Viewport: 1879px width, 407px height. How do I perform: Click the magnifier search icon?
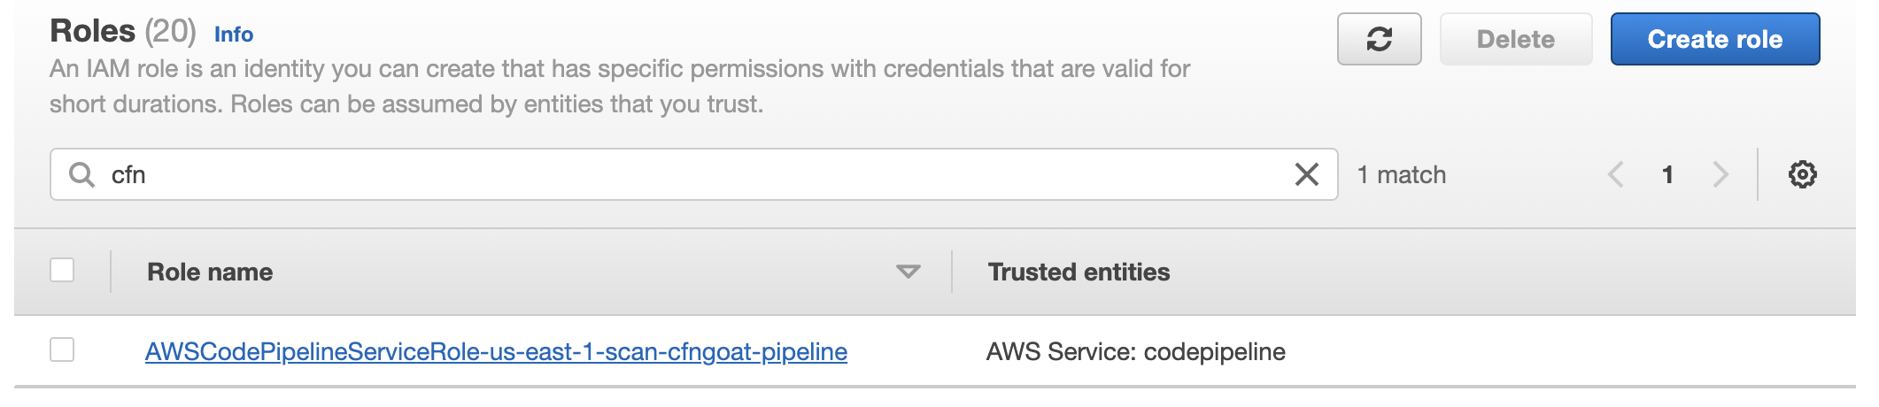pyautogui.click(x=81, y=174)
